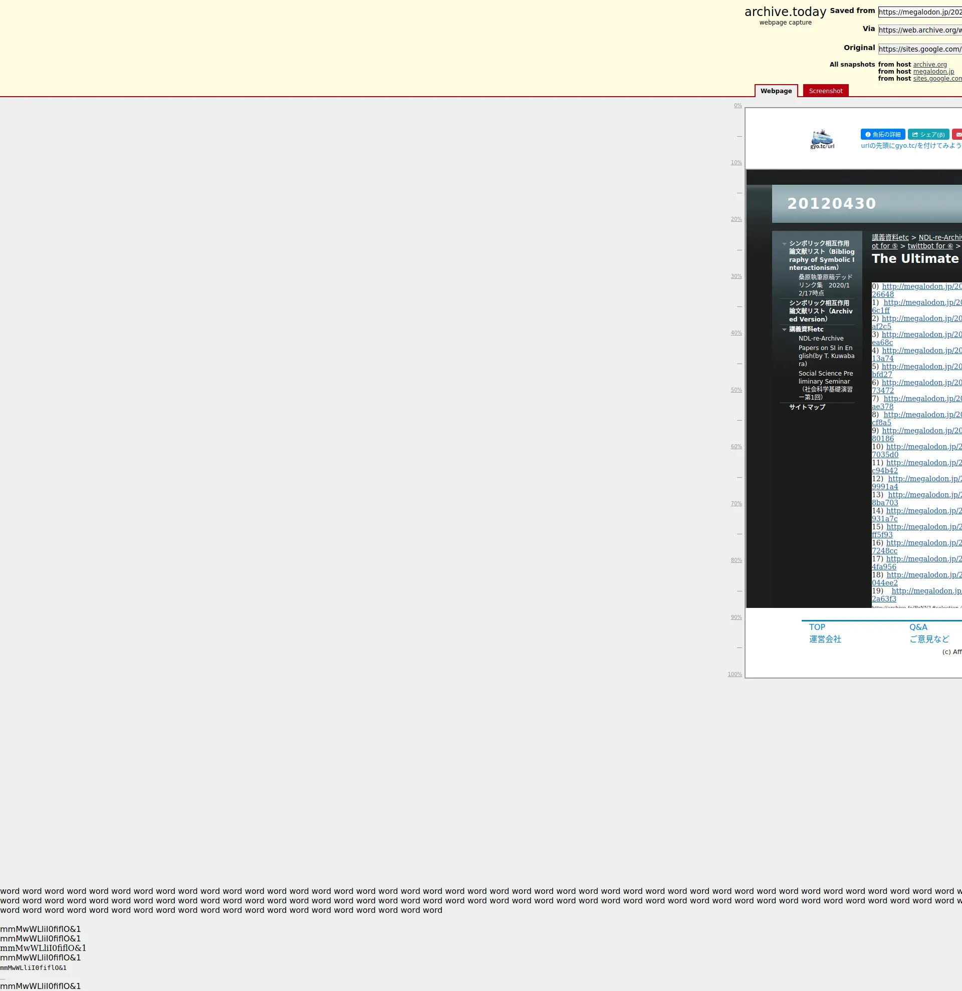Click the TOP footer link
Screen dimensions: 962x991
817,627
